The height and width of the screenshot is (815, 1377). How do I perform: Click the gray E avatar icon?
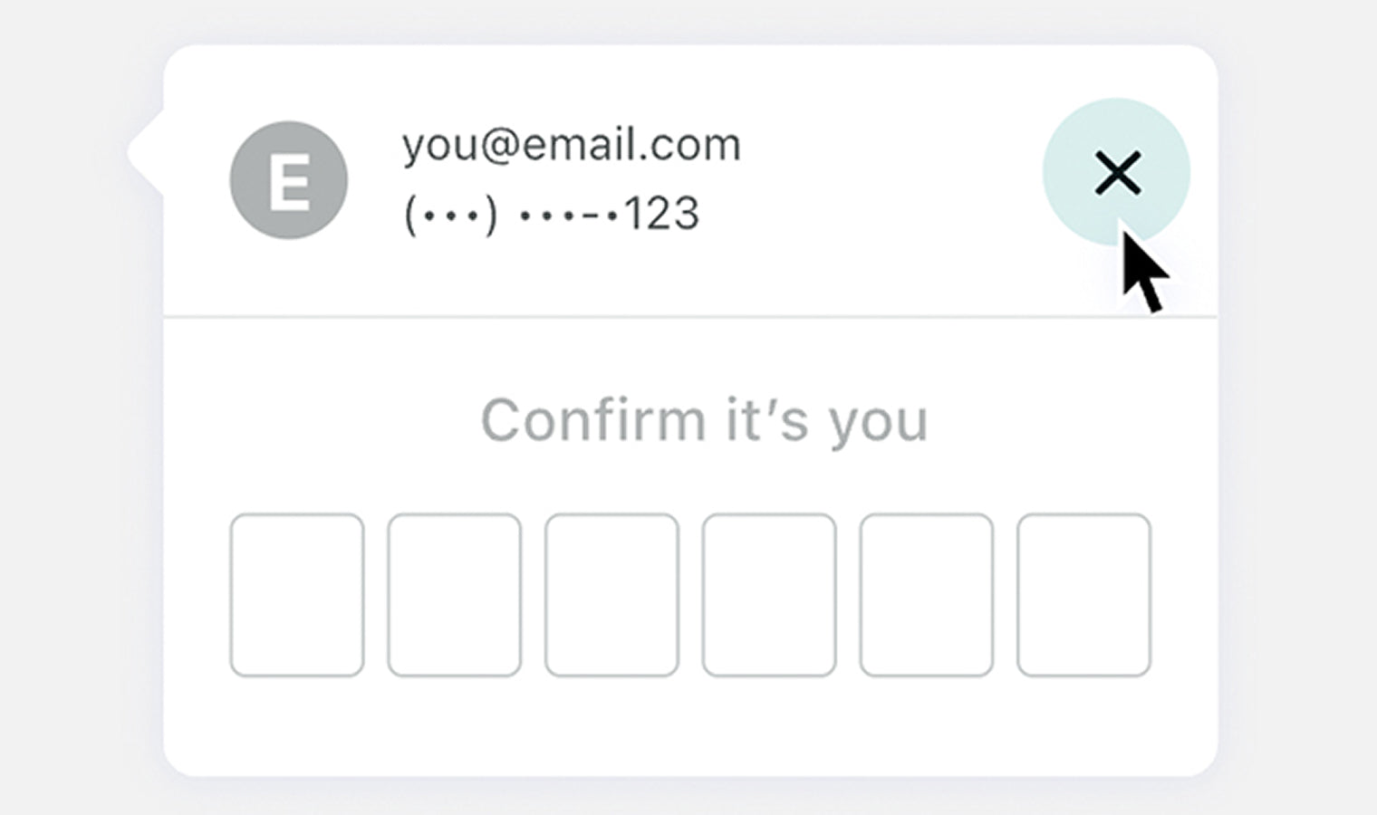pos(288,180)
